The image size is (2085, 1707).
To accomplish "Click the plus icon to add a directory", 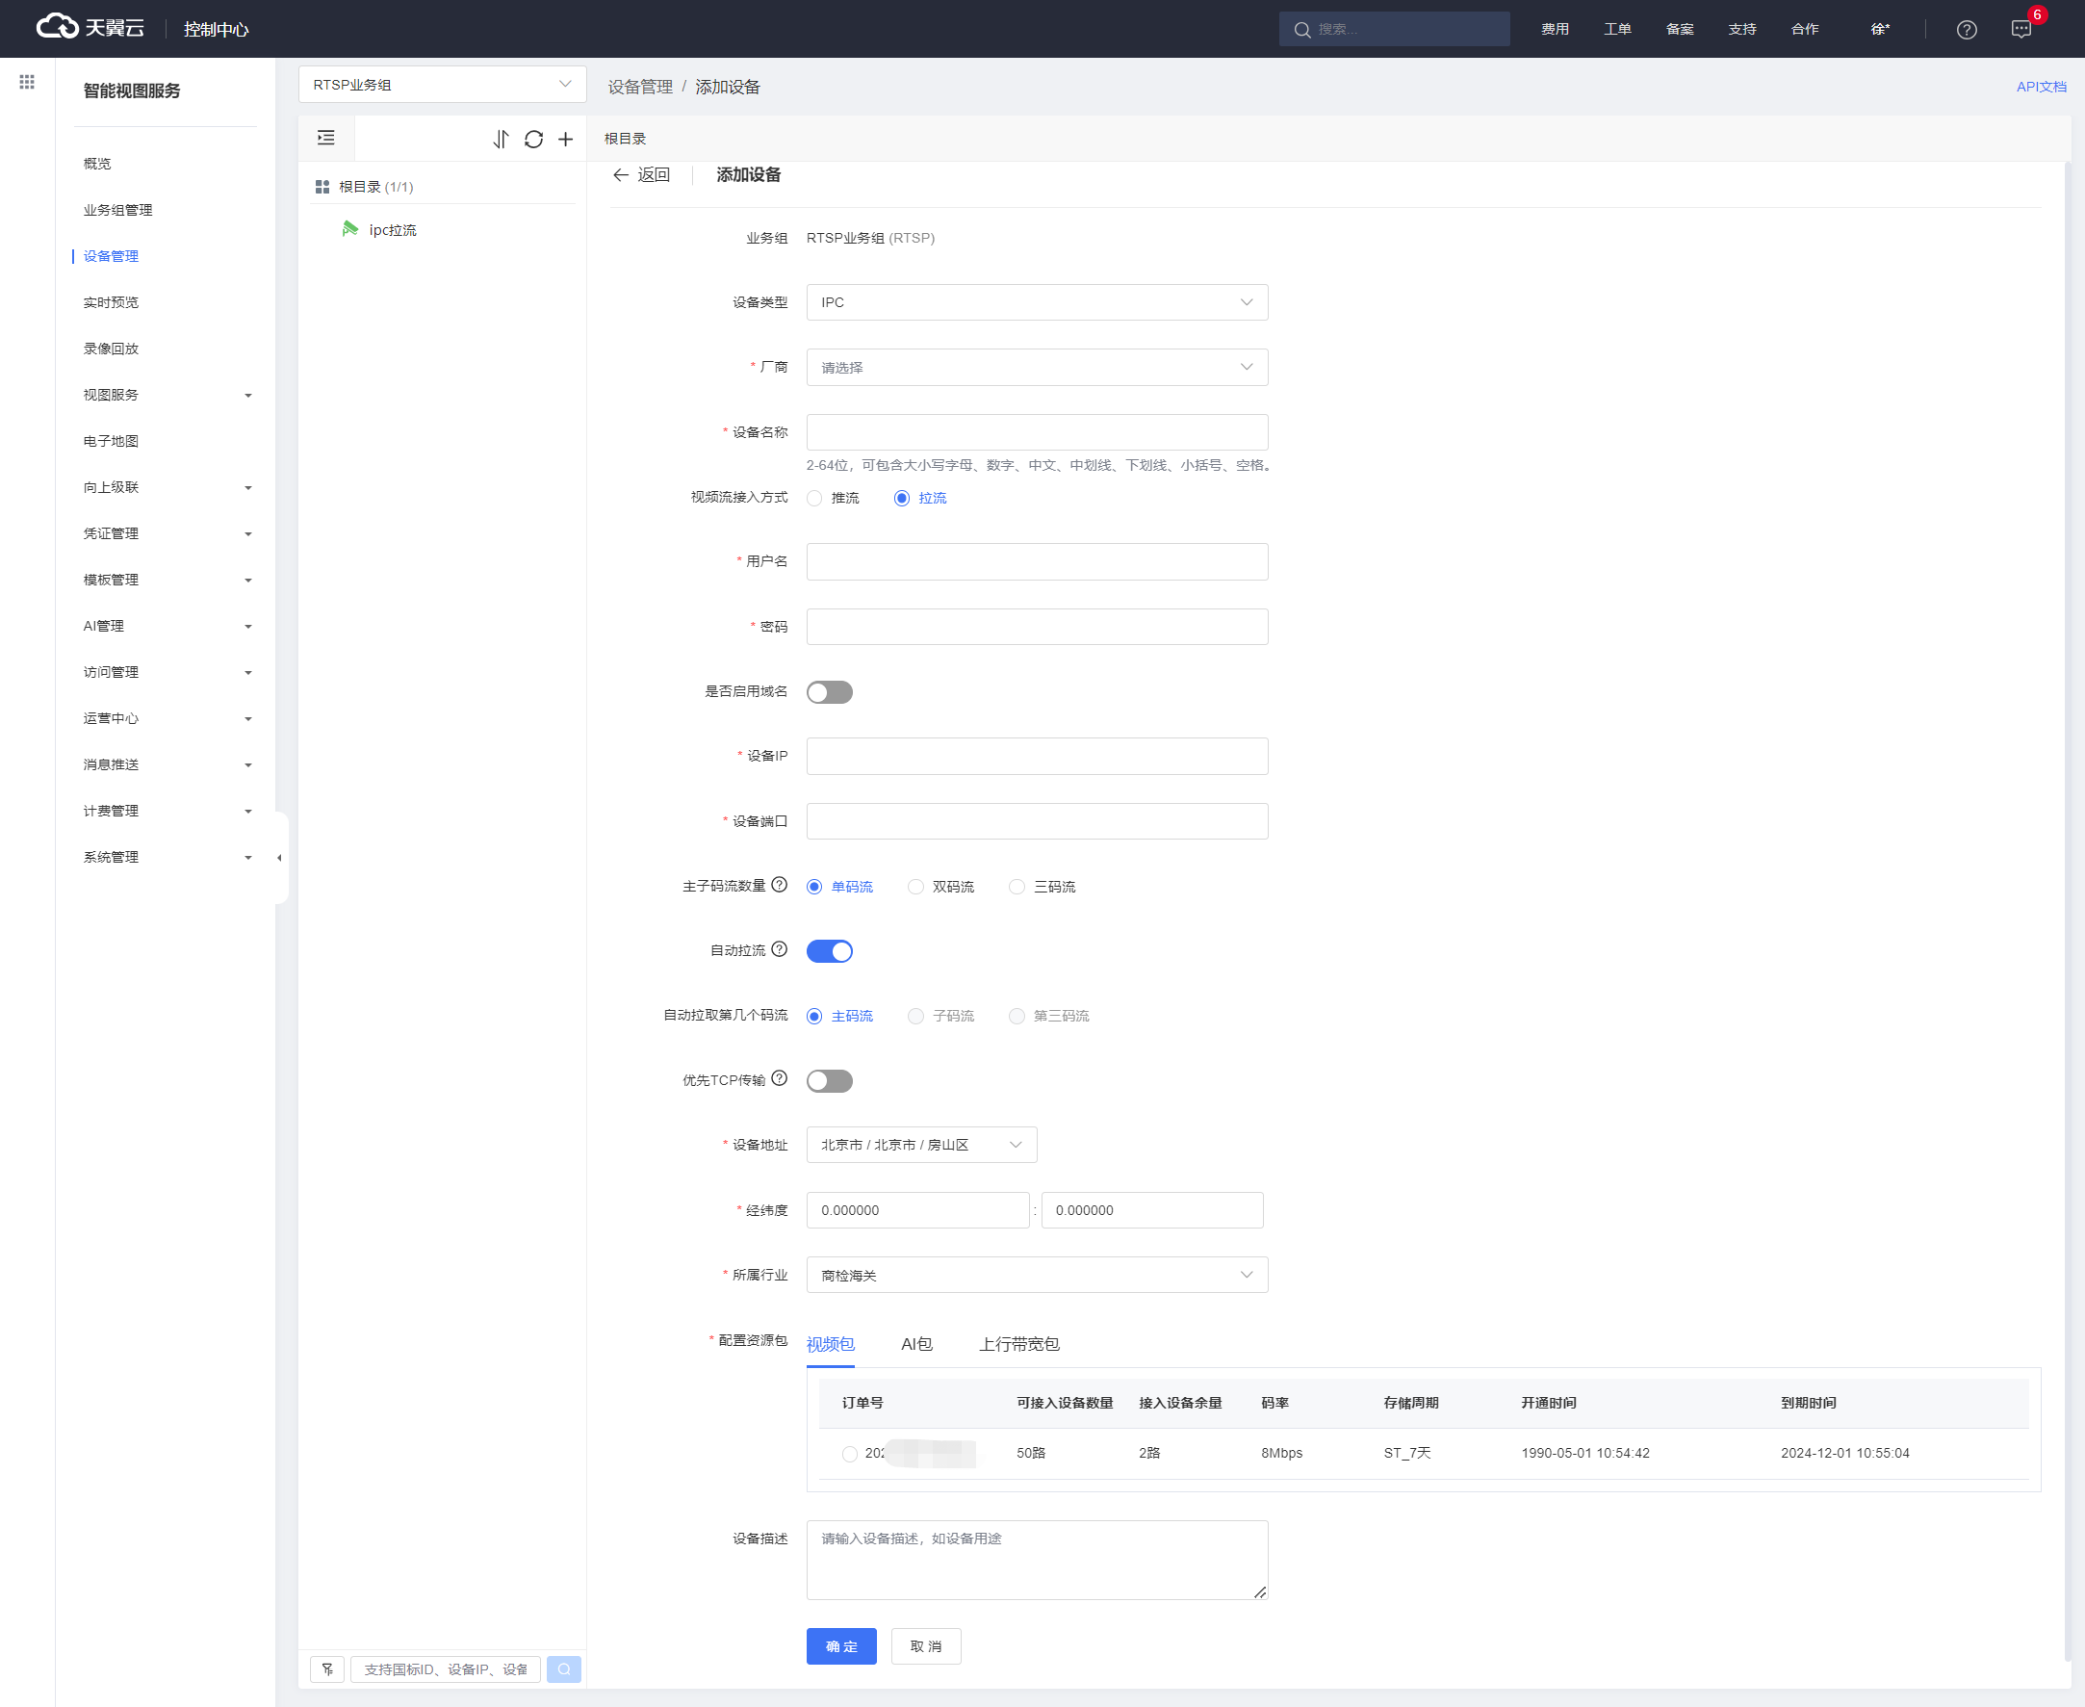I will click(566, 140).
